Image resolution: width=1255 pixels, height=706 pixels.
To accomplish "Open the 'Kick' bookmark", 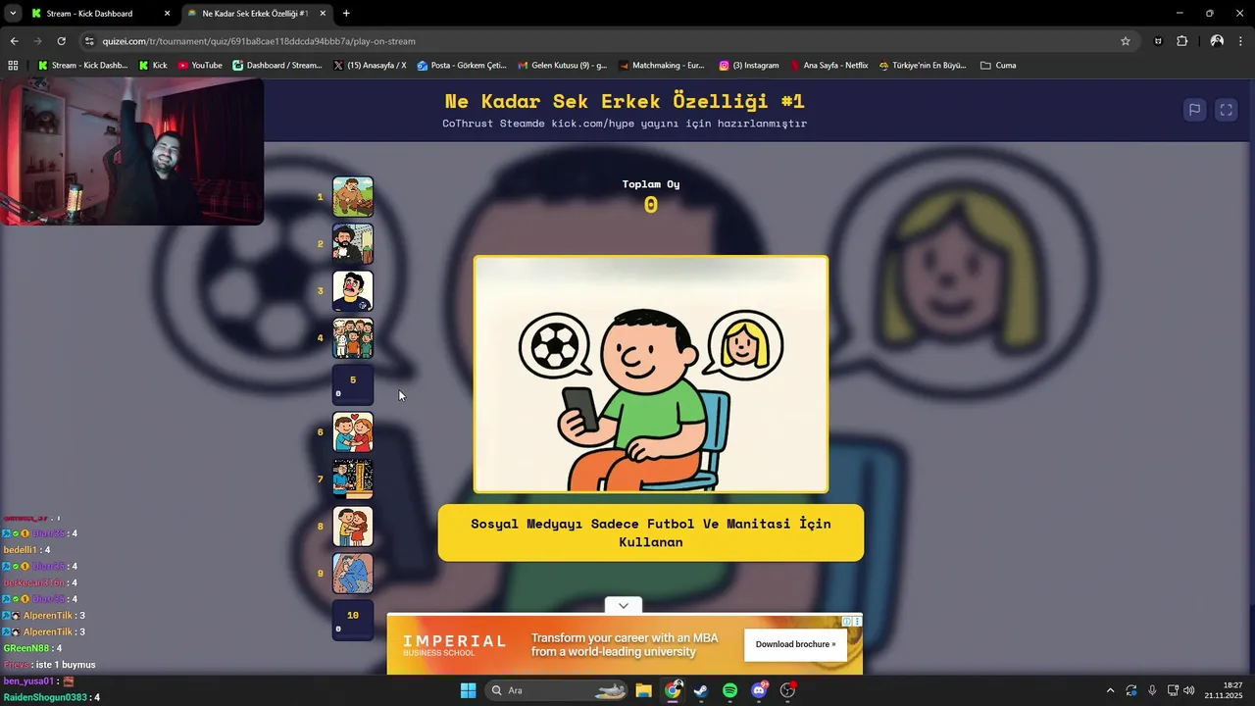I will 153,66.
